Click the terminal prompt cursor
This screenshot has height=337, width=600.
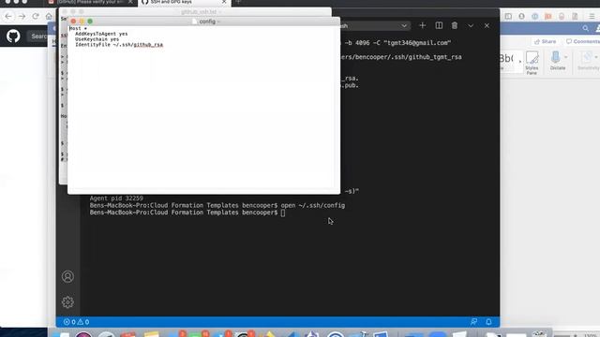click(283, 212)
